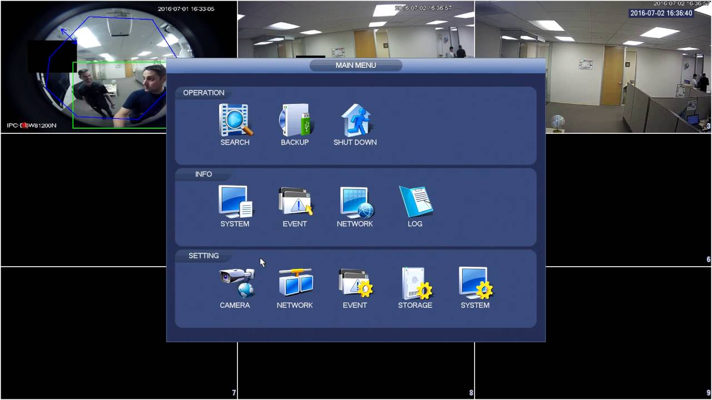Click the IPC camera name label on fisheye feed
The height and width of the screenshot is (400, 712).
click(x=32, y=126)
